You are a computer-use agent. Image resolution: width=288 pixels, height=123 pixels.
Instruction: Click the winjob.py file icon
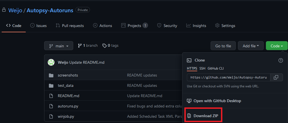pyautogui.click(x=51, y=116)
